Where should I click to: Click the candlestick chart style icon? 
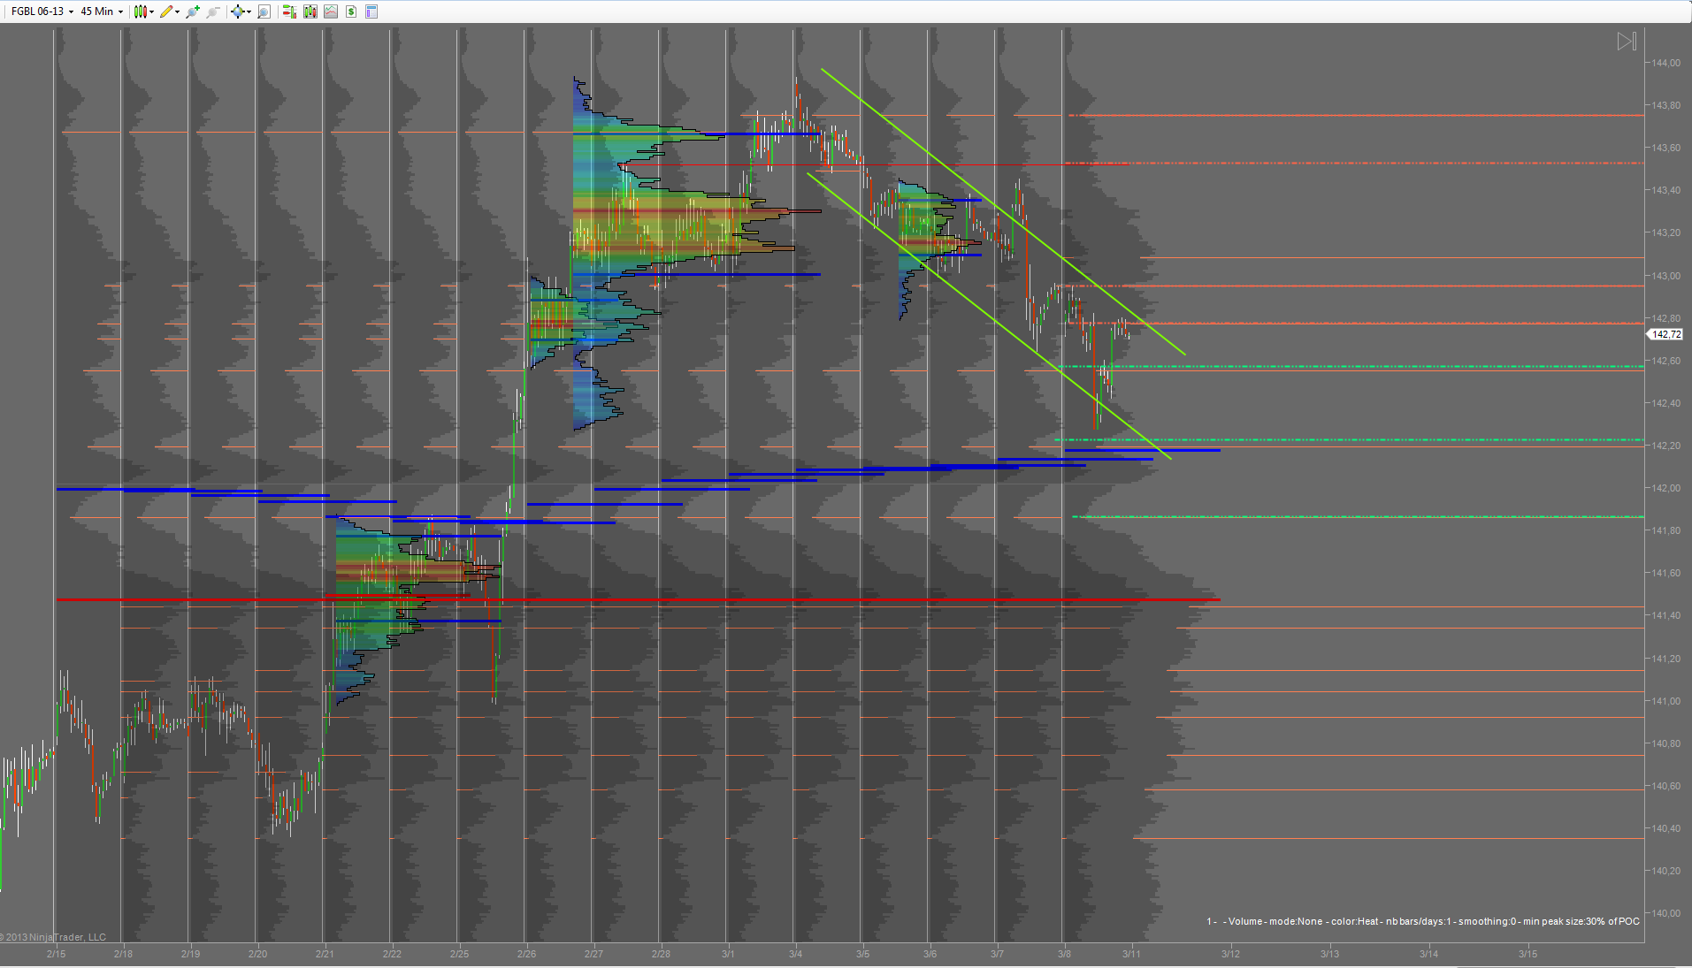click(x=140, y=11)
